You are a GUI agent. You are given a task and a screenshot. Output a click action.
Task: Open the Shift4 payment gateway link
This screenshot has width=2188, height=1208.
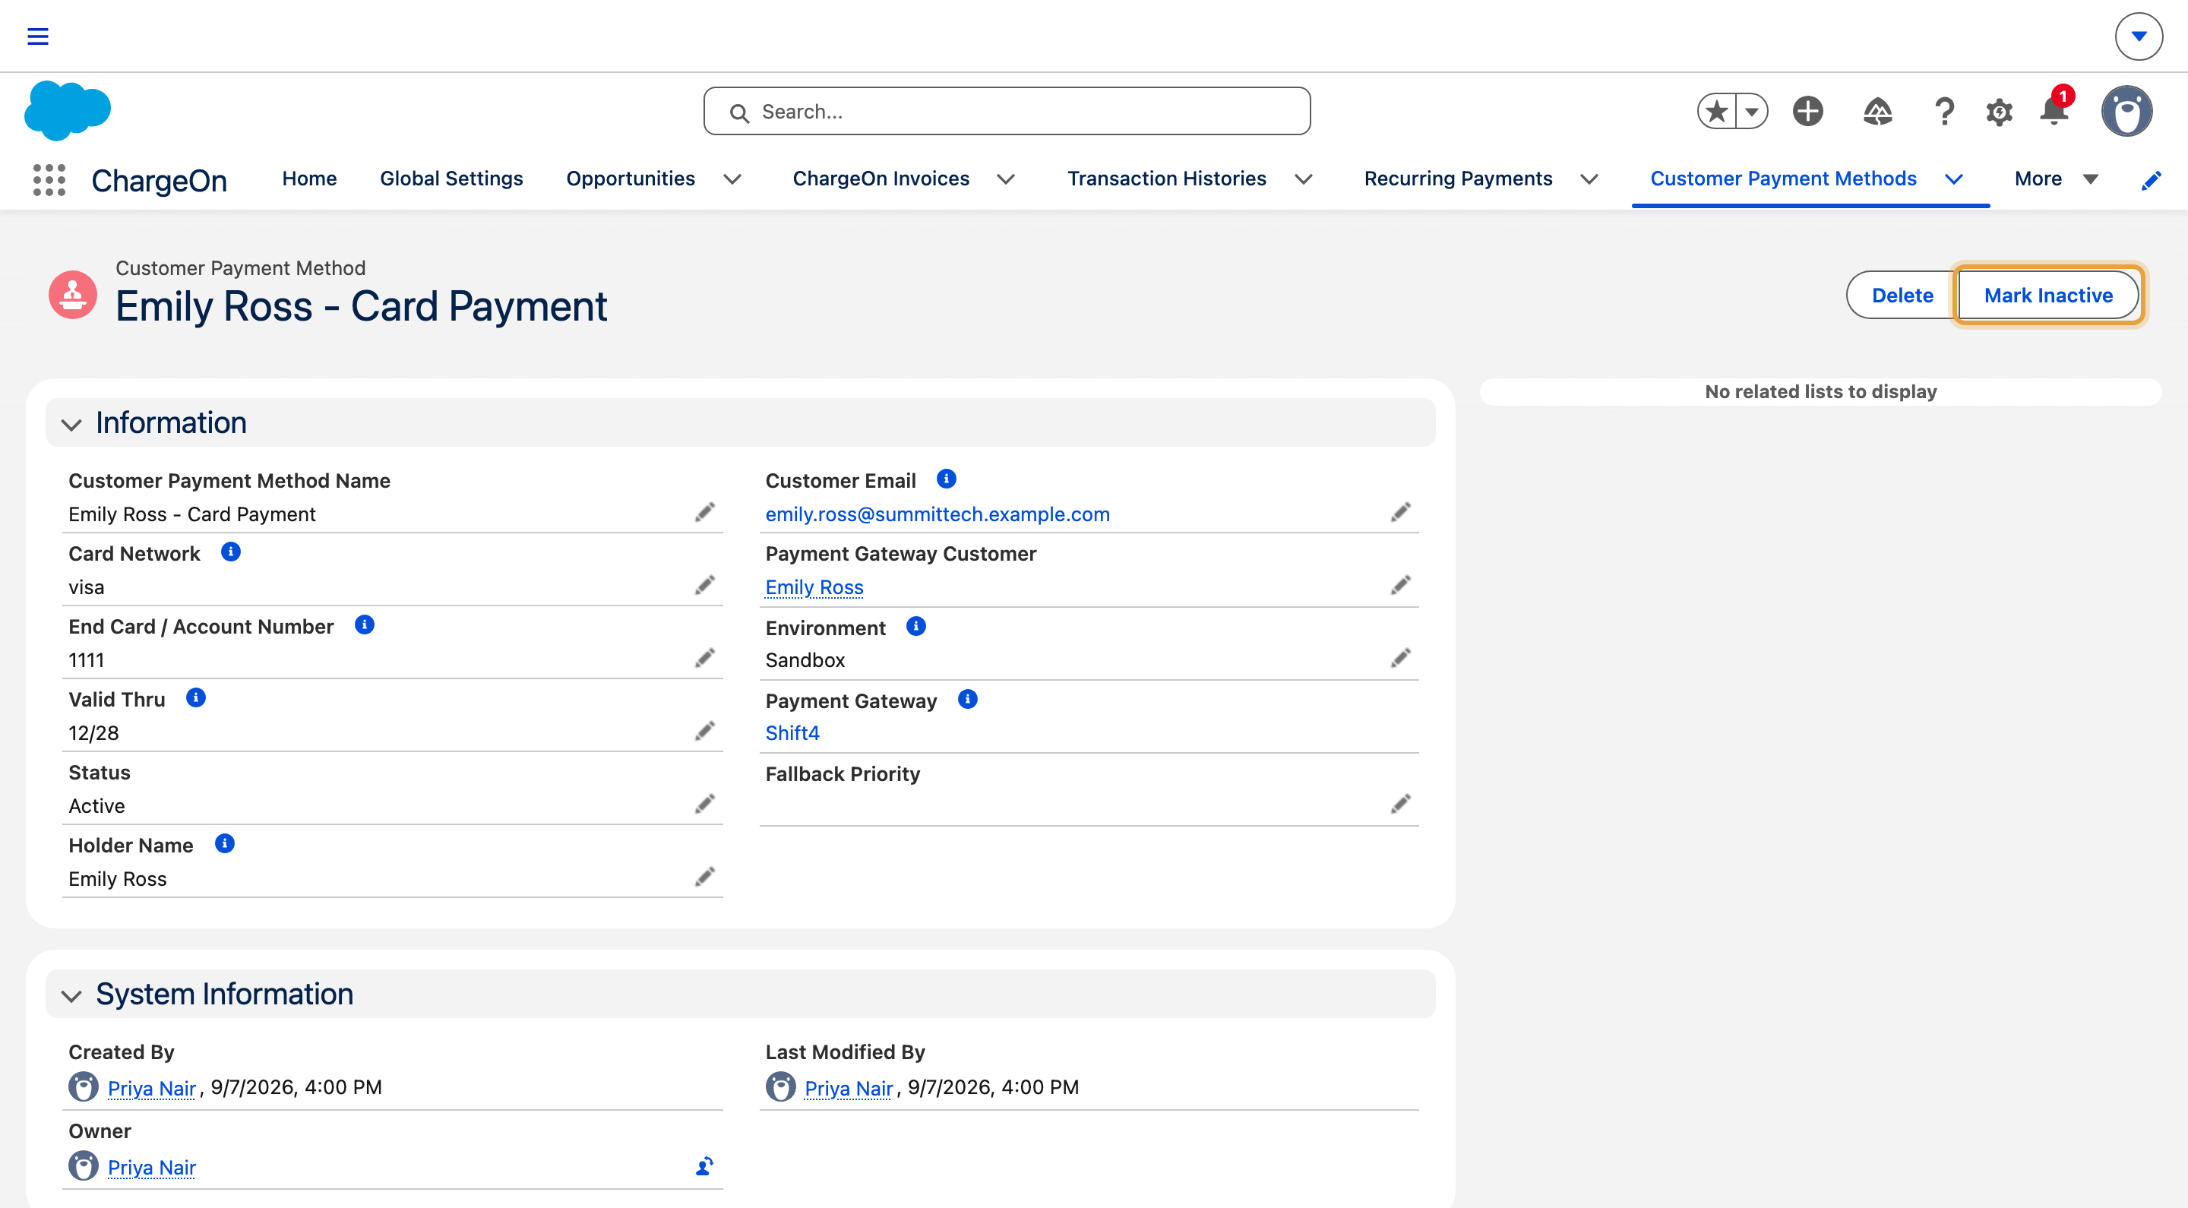(792, 733)
